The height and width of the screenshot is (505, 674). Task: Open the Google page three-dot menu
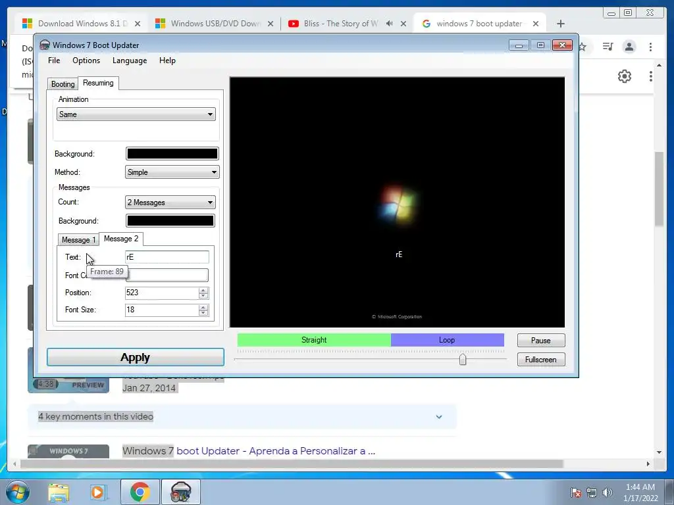(x=651, y=76)
